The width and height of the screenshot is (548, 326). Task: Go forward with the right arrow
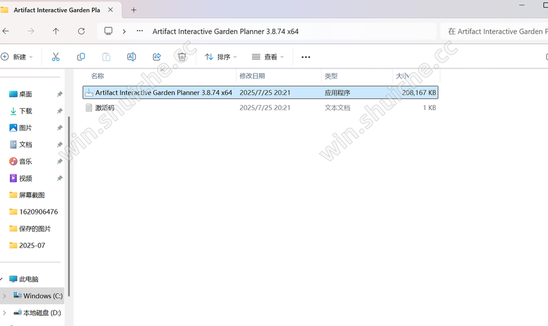31,31
